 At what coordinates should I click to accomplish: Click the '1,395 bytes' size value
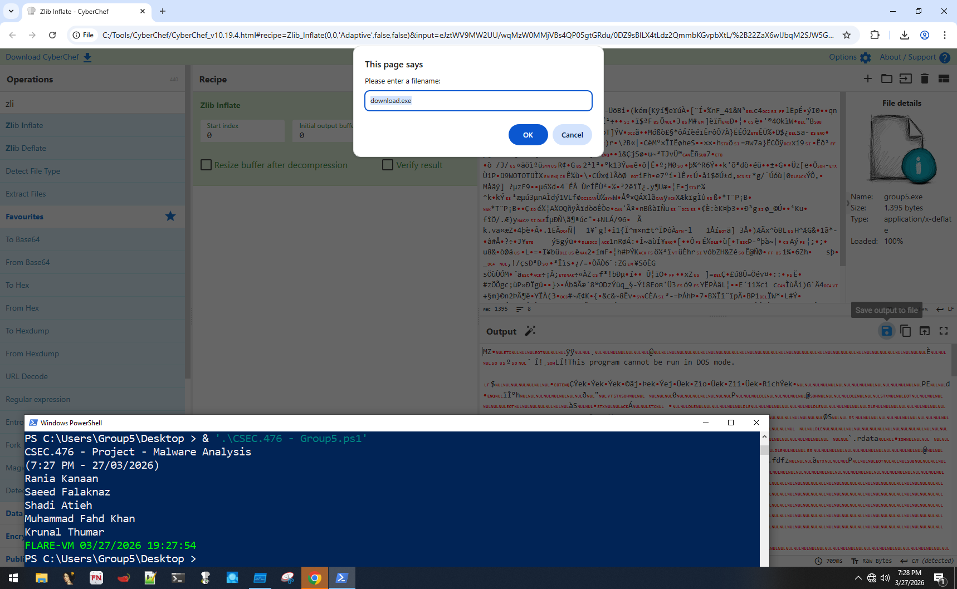[x=904, y=208]
